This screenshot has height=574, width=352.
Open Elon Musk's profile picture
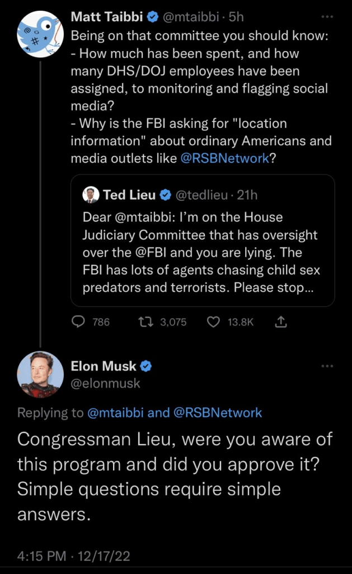(40, 374)
